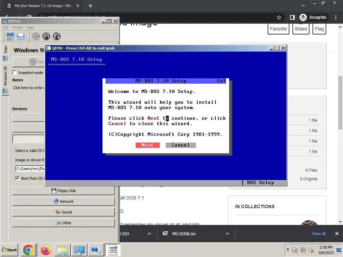Click the page scrollbar up arrow
Image resolution: width=343 pixels, height=257 pixels.
pyautogui.click(x=340, y=27)
